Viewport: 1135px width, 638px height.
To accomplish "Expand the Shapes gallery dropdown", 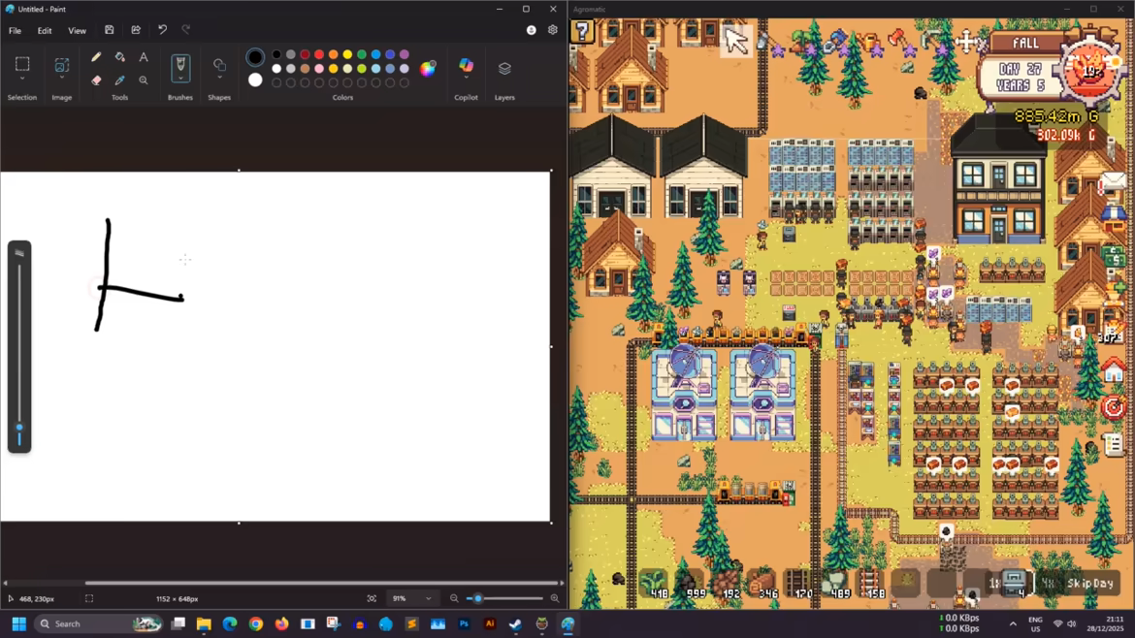I will coord(219,79).
